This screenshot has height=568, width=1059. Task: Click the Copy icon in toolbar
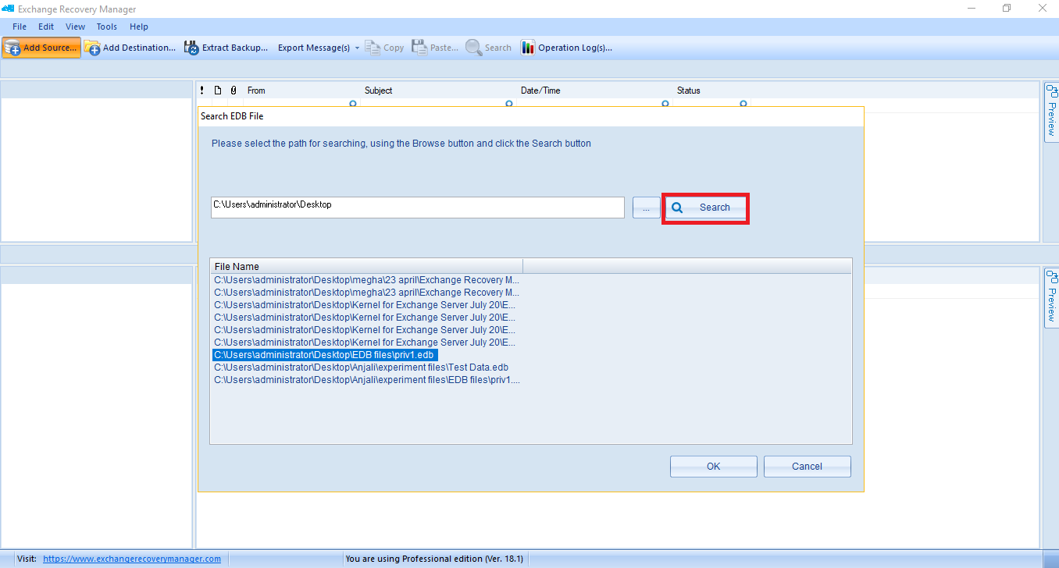coord(373,48)
